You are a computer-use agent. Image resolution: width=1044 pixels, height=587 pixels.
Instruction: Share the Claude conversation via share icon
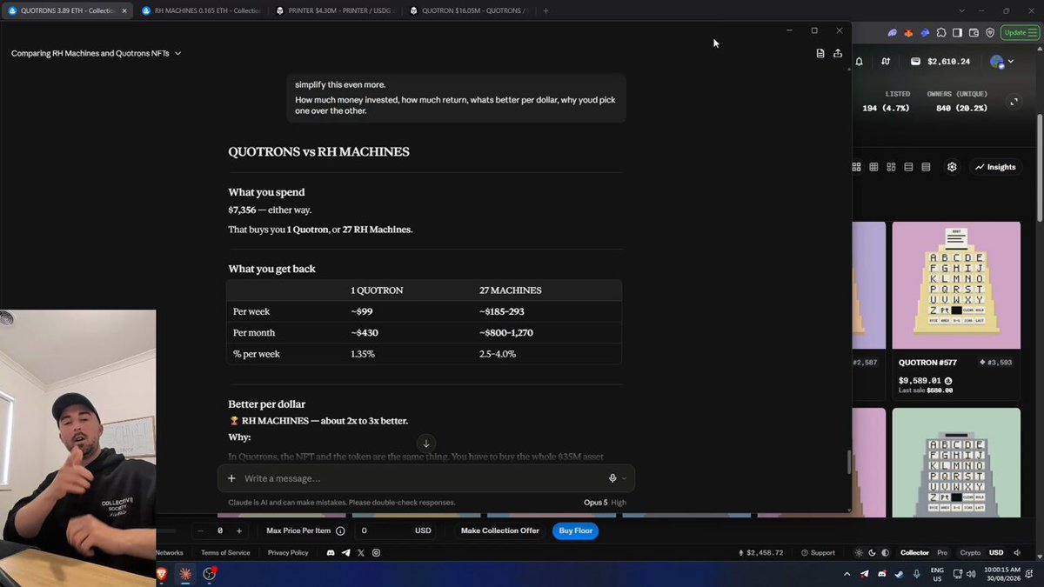point(838,53)
